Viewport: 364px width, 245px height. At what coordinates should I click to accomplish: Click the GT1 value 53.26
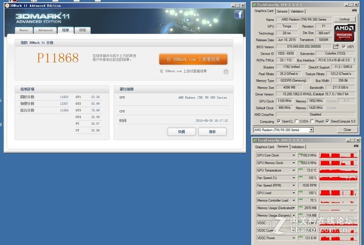point(96,97)
